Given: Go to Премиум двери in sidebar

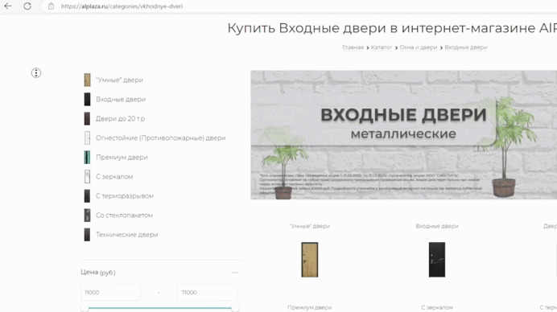Looking at the screenshot, I should tap(122, 158).
